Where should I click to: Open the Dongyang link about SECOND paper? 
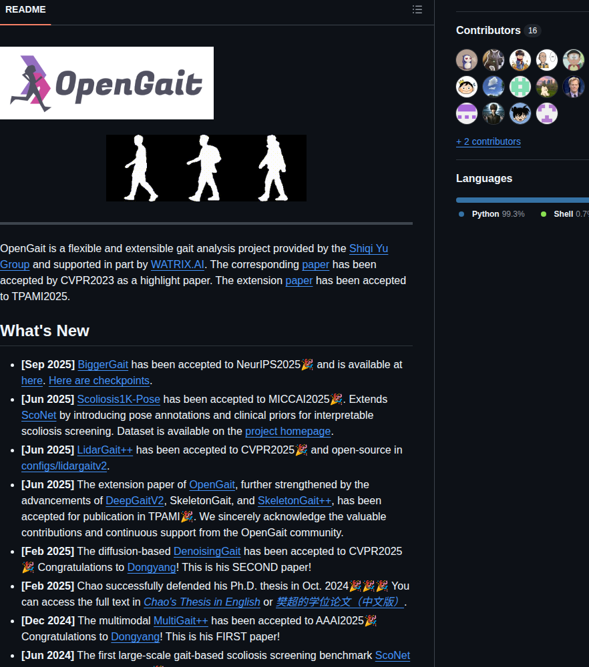151,568
